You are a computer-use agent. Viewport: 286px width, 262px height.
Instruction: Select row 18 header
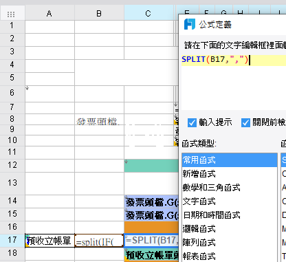click(x=12, y=254)
